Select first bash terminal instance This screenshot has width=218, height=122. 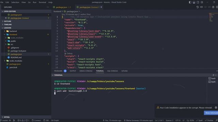point(212,78)
